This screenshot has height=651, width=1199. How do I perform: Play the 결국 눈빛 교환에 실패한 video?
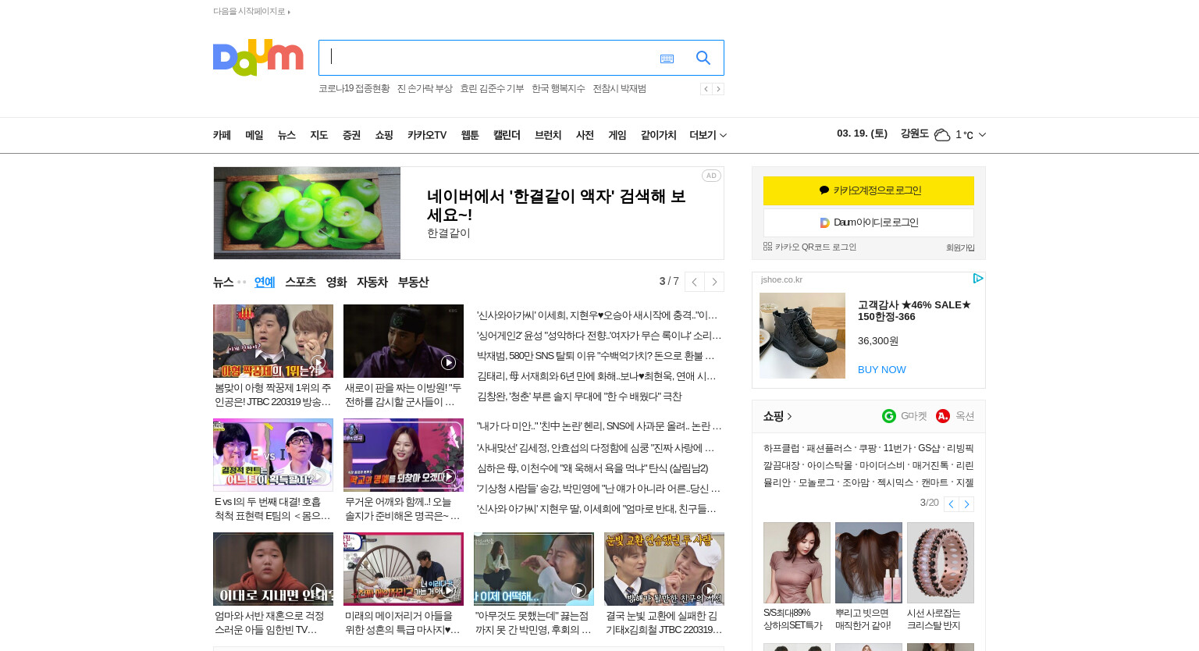pyautogui.click(x=664, y=569)
